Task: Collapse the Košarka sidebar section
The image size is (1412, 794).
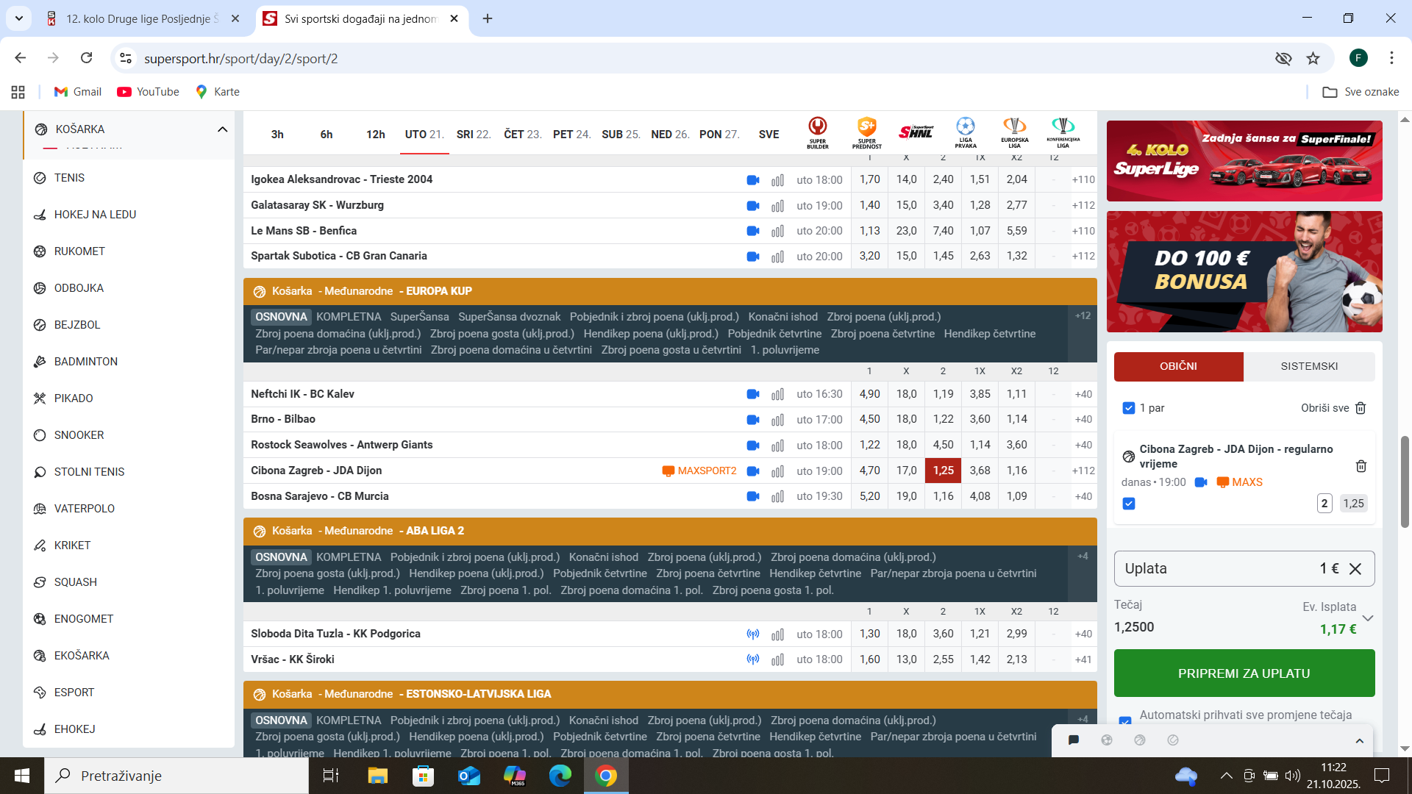Action: coord(222,129)
